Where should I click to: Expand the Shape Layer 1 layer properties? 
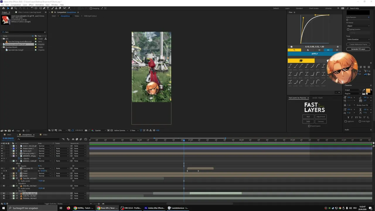pyautogui.click(x=11, y=148)
